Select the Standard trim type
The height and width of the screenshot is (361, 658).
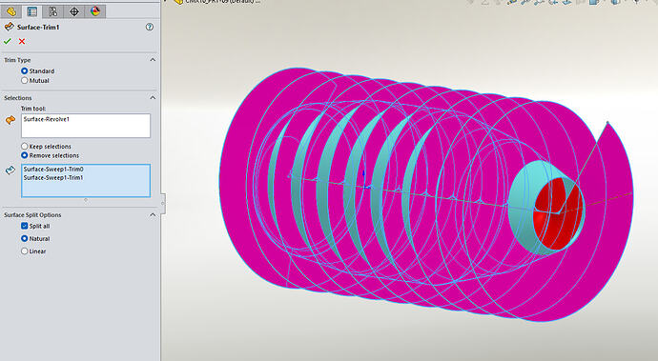pos(25,70)
